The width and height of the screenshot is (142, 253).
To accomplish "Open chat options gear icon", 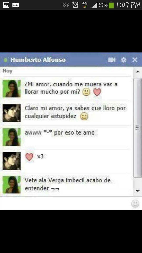I will pyautogui.click(x=124, y=60).
